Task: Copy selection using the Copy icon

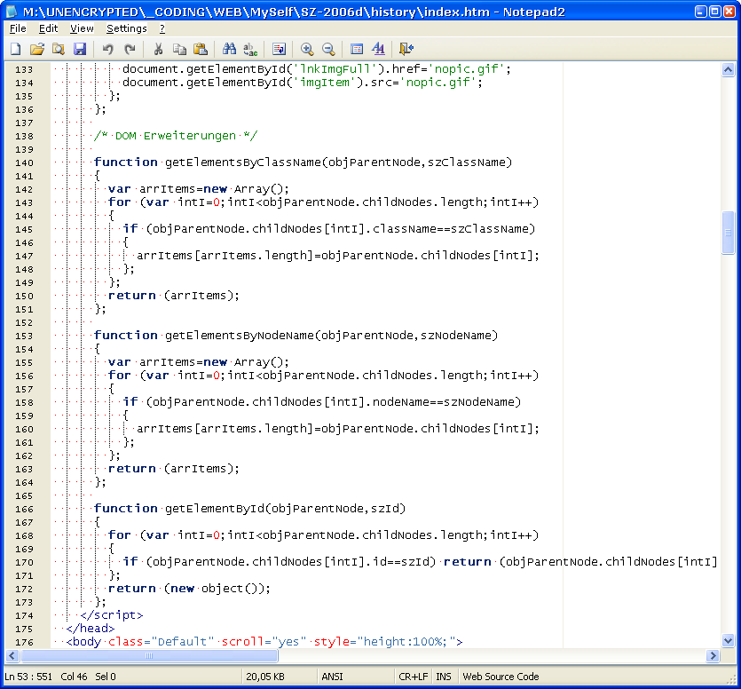Action: 179,49
